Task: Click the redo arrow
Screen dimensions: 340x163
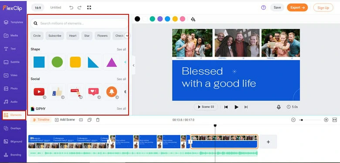Action: point(79,7)
